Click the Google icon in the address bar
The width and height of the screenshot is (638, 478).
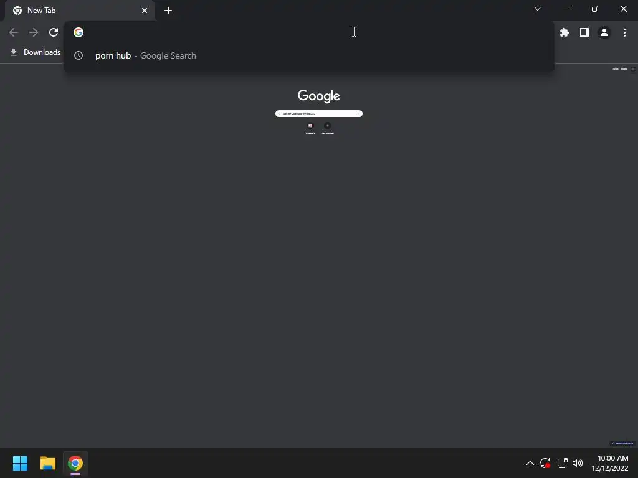click(79, 32)
